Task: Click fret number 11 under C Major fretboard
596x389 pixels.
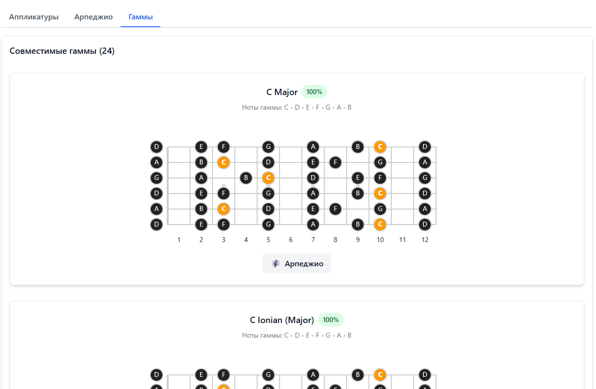Action: click(x=403, y=240)
